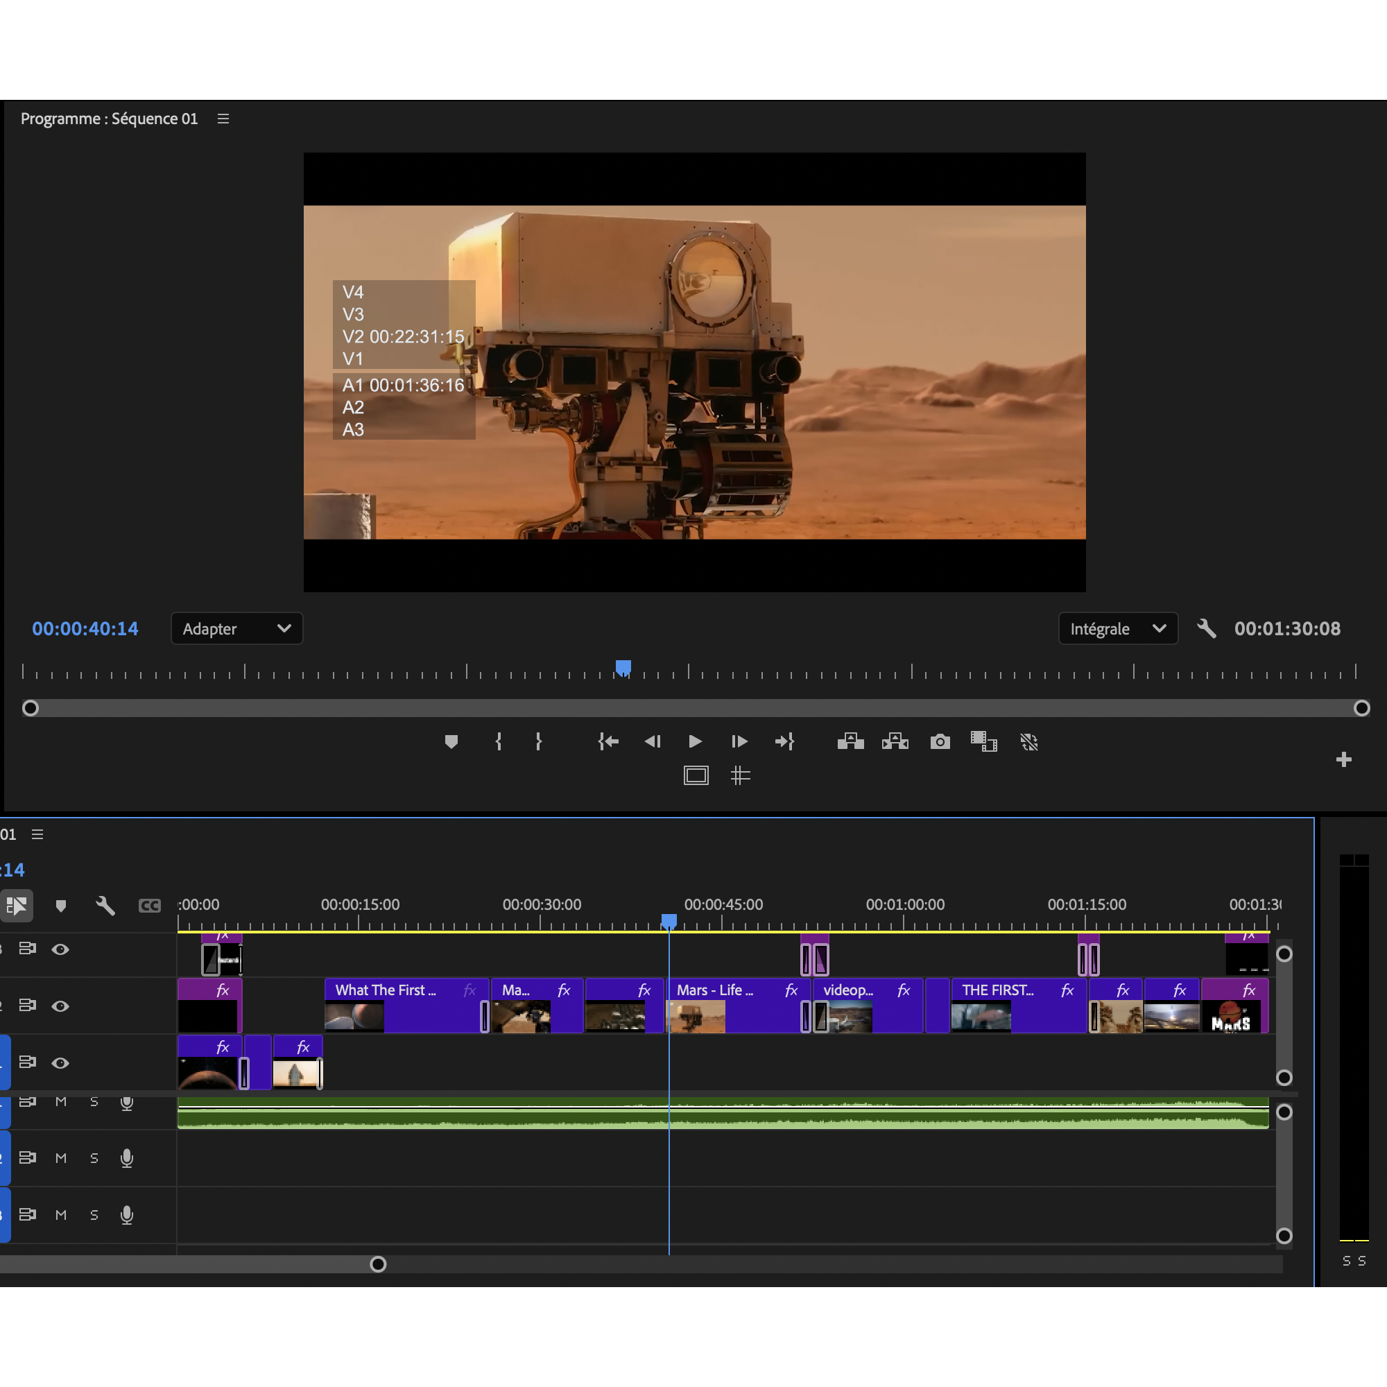Mute the second audio track
This screenshot has height=1387, width=1387.
tap(61, 1158)
